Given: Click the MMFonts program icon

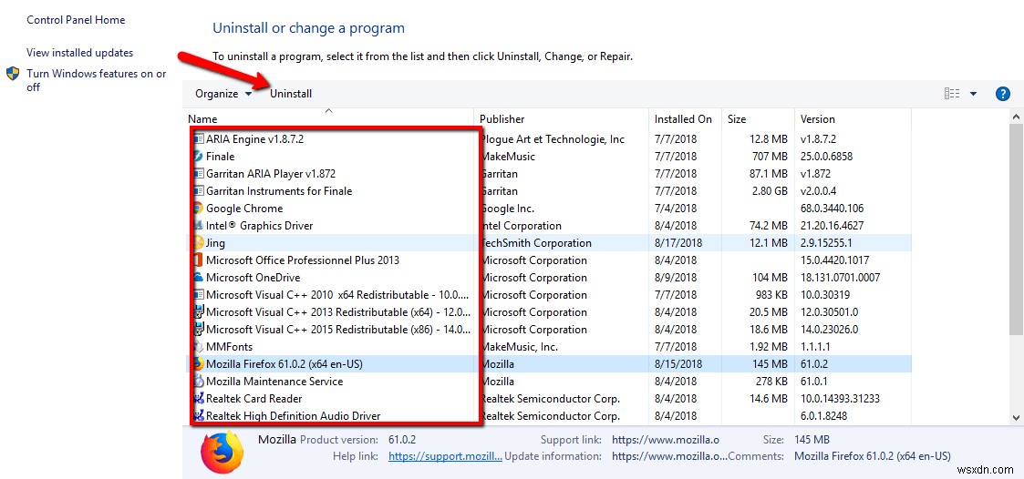Looking at the screenshot, I should click(x=200, y=347).
